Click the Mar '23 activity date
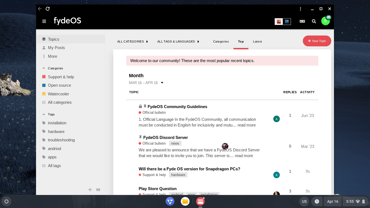Viewport: 370px width, 208px height. click(x=307, y=146)
